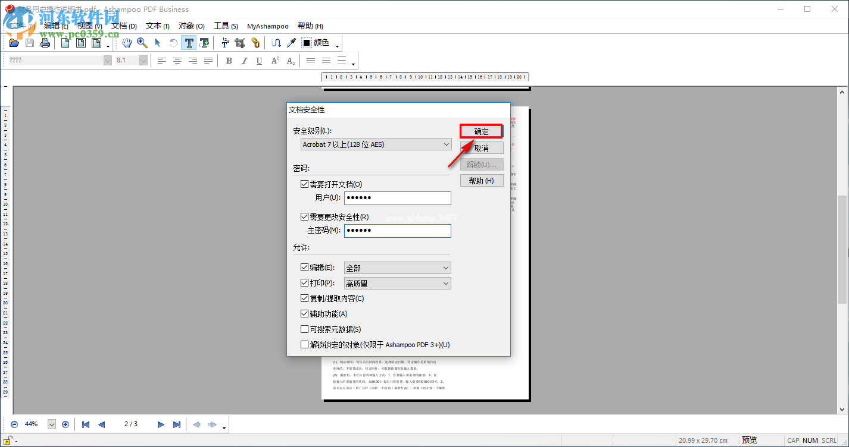Click the 用户(U) password field

397,198
